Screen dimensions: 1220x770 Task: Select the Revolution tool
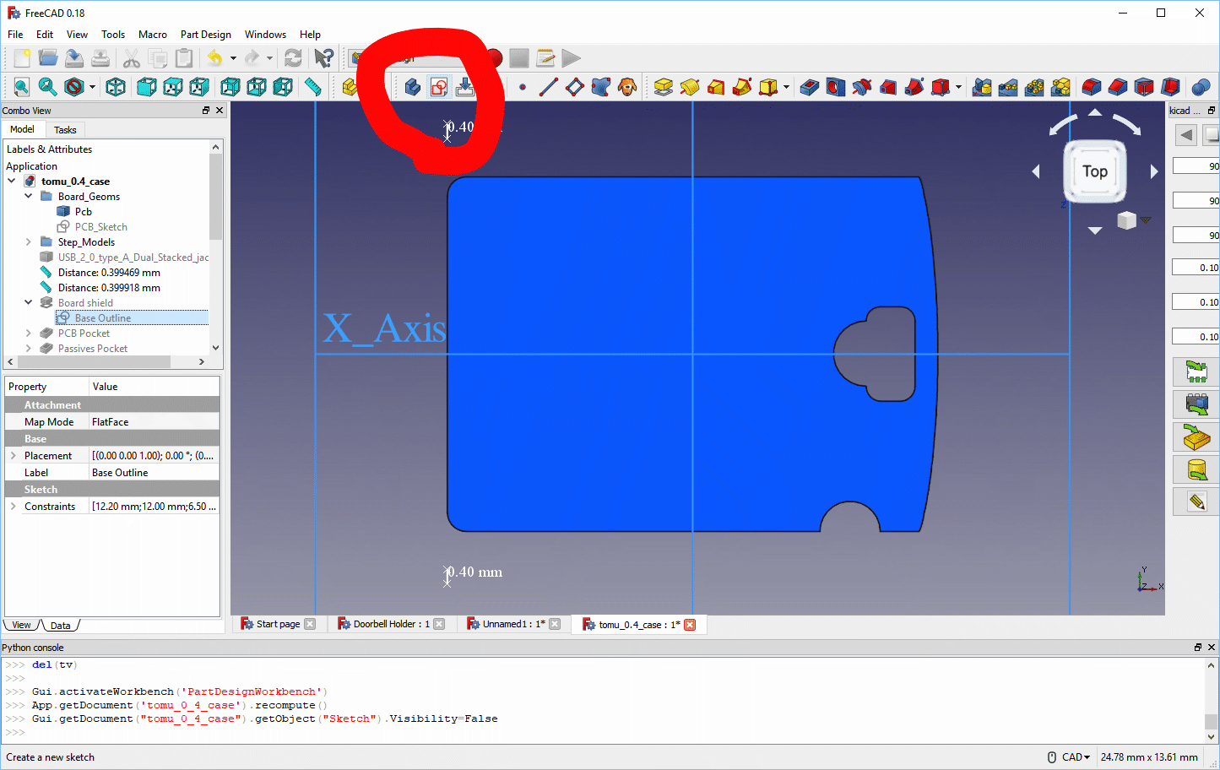[x=691, y=87]
